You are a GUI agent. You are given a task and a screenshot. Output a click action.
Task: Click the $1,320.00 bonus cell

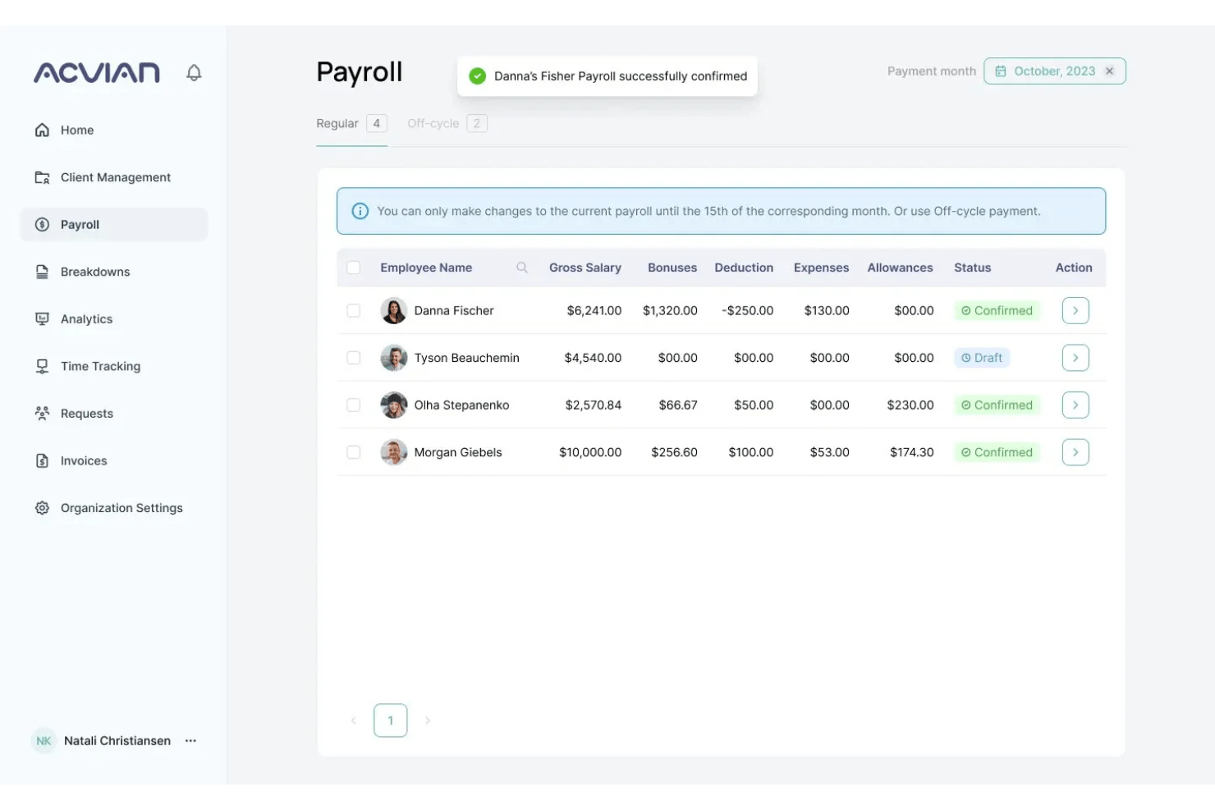(670, 310)
